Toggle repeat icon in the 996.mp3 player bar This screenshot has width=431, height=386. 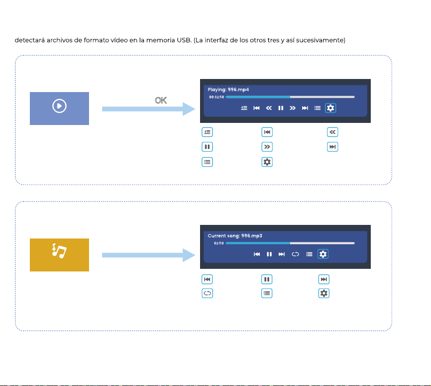coord(295,254)
